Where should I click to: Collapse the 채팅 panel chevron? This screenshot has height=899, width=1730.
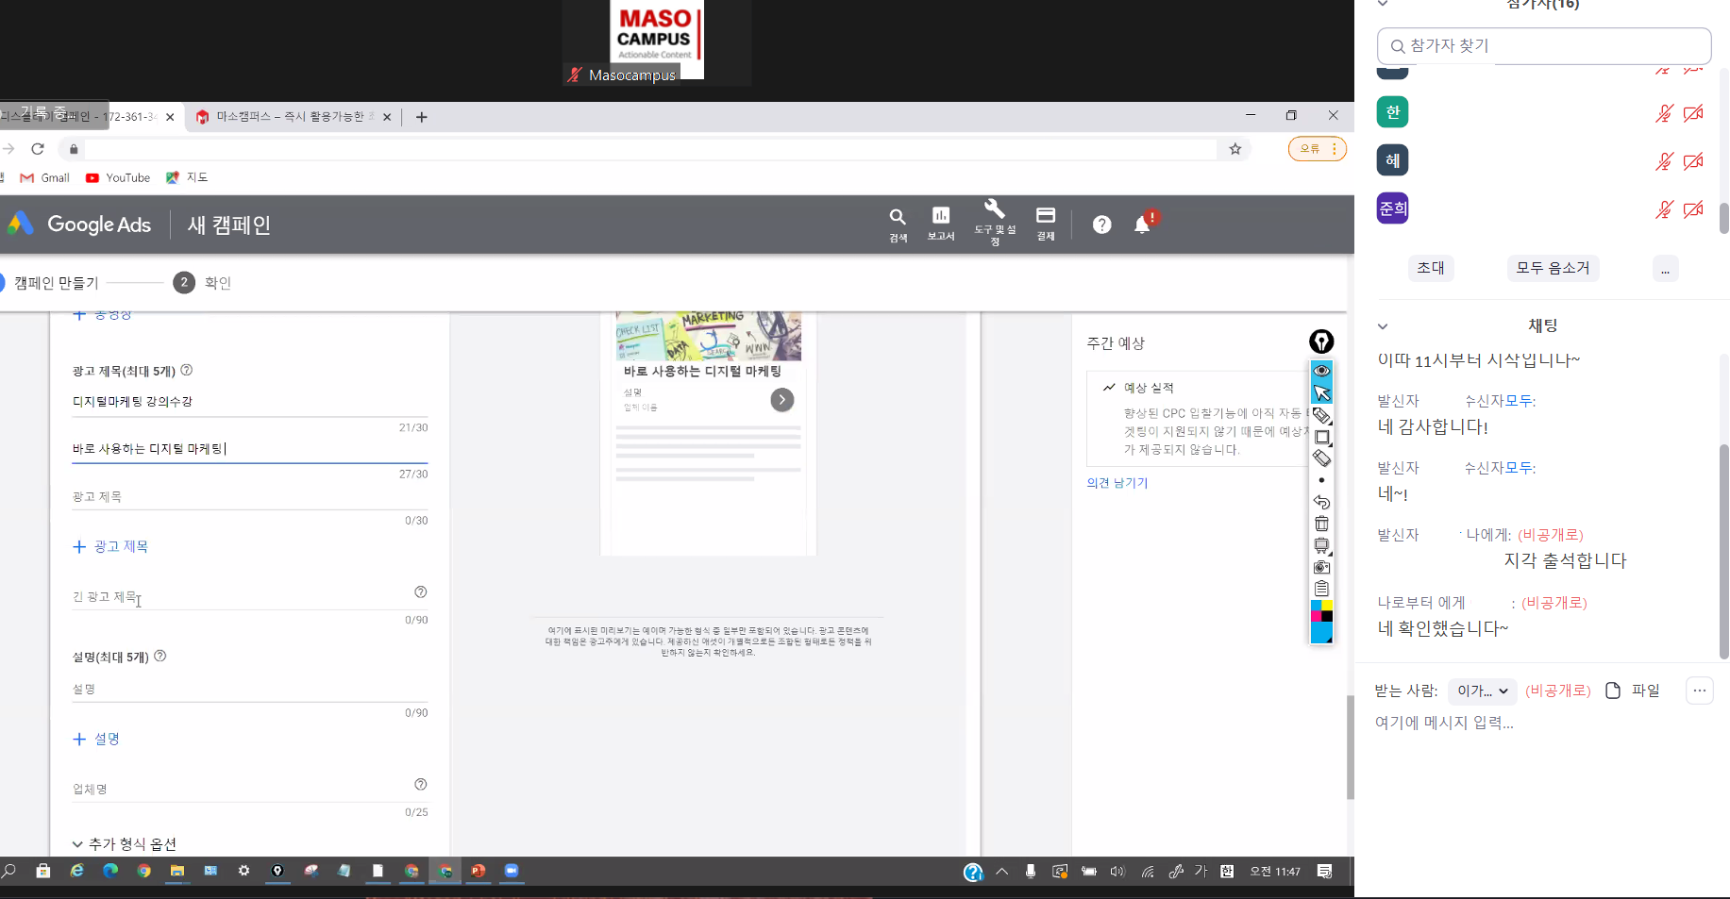click(x=1383, y=326)
